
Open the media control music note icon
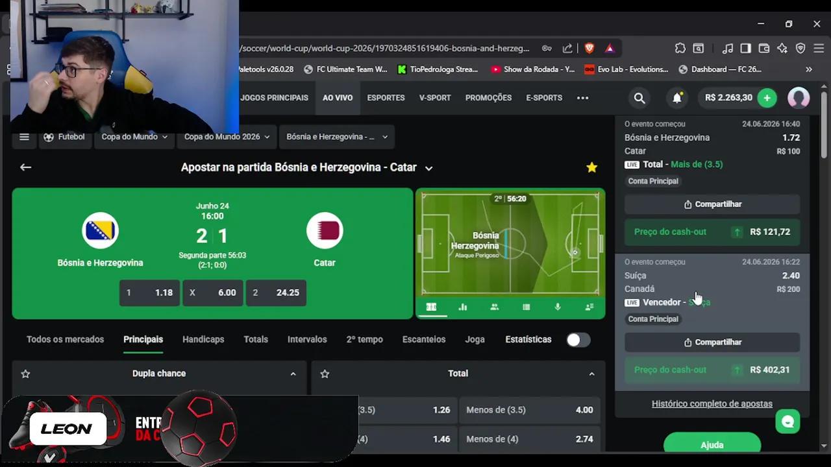[x=728, y=48]
